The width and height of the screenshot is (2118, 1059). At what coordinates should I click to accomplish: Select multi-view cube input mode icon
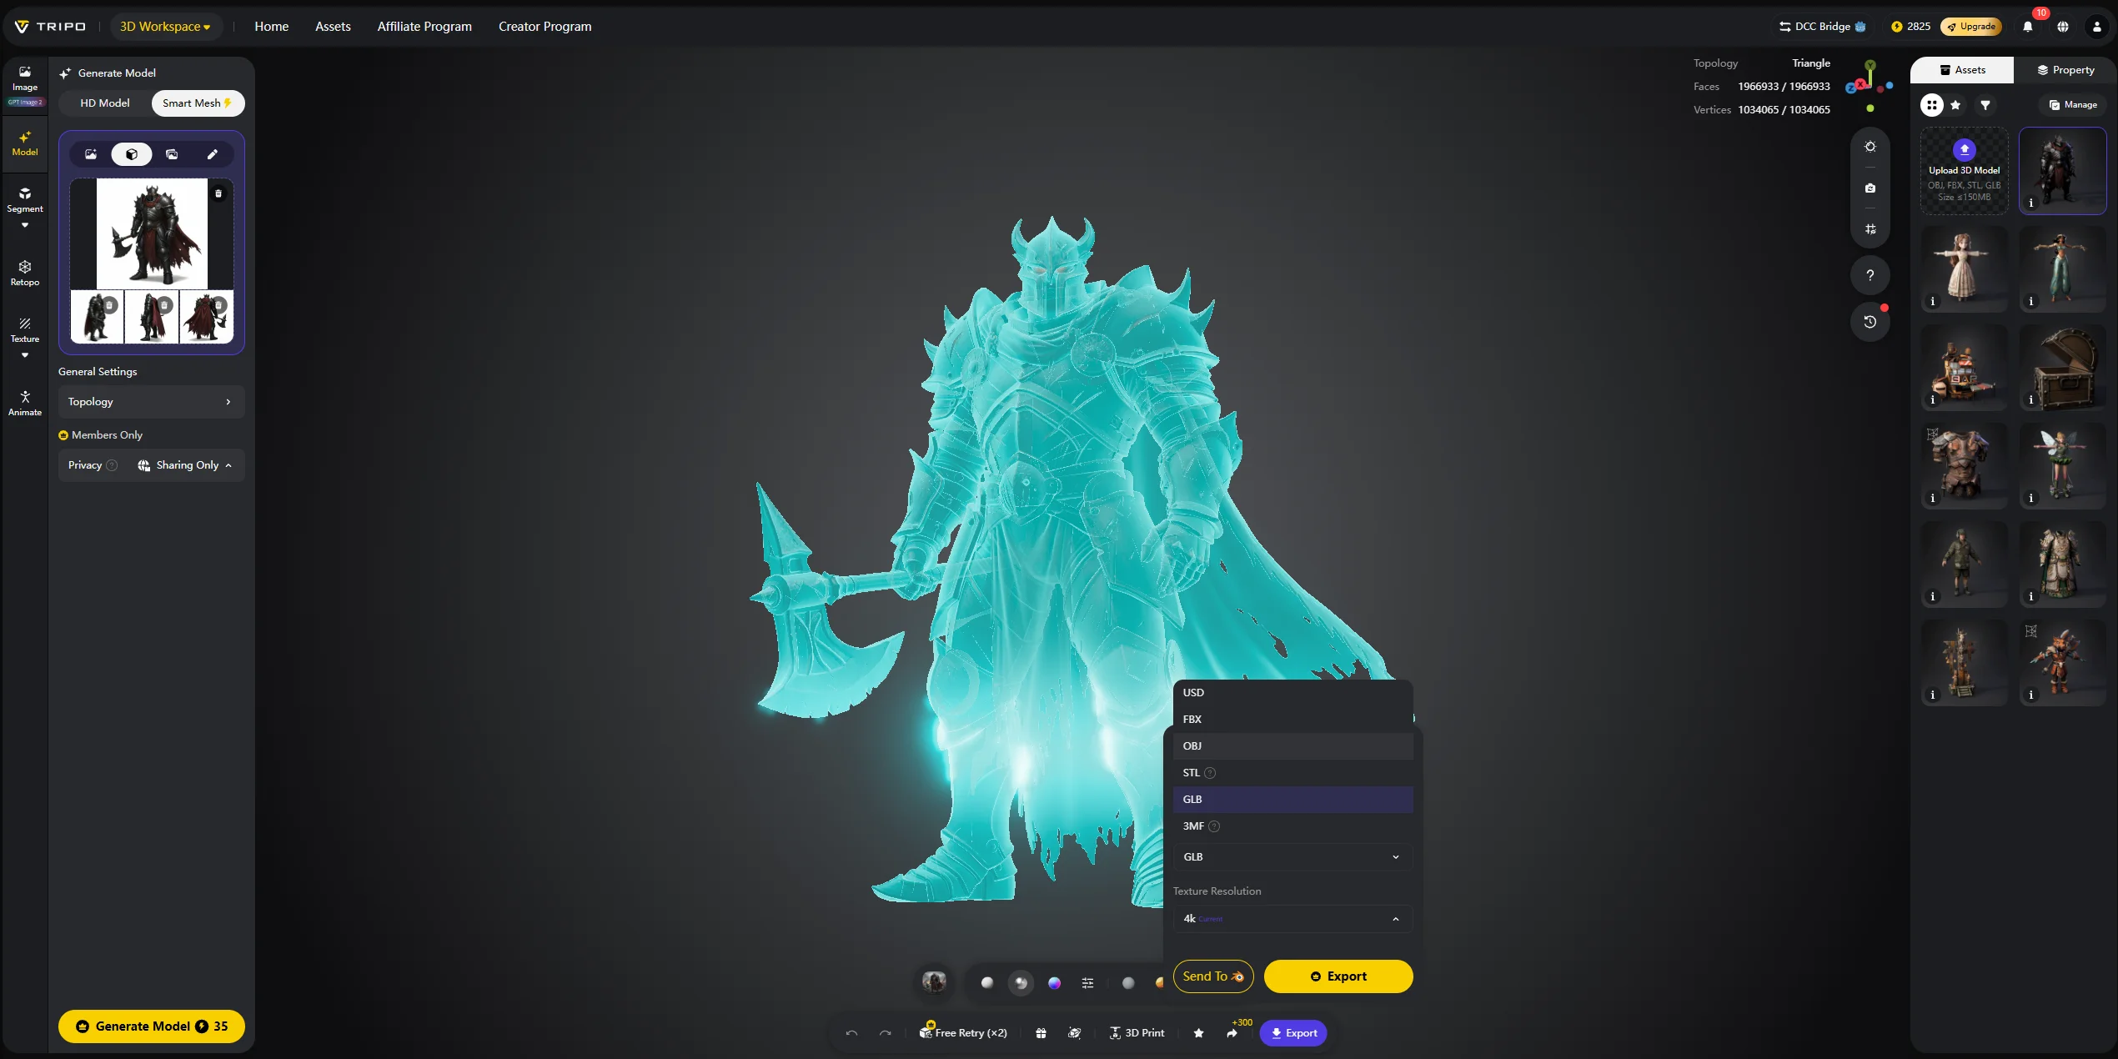(132, 154)
